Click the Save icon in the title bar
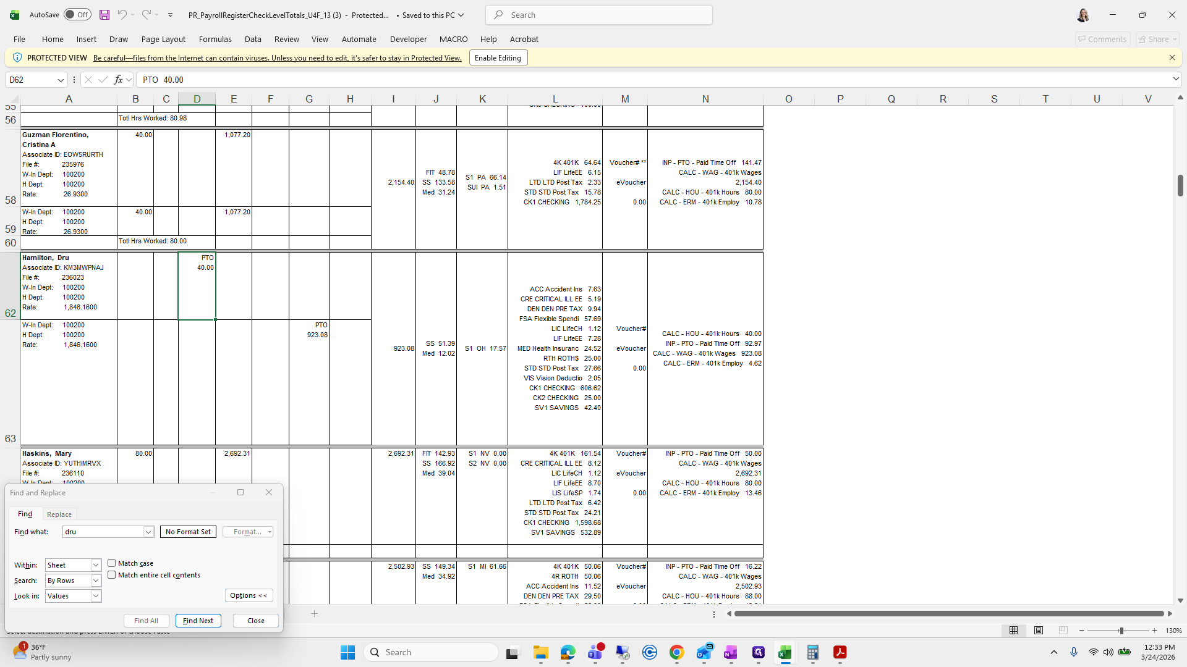 click(104, 15)
